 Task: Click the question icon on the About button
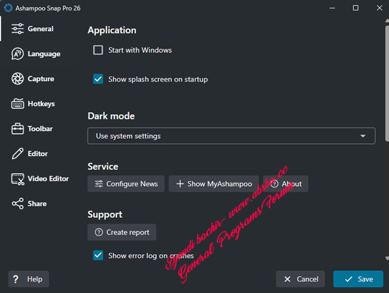coord(274,184)
